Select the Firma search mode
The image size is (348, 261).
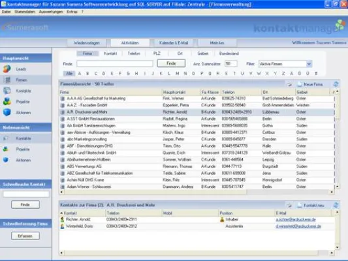coord(87,54)
